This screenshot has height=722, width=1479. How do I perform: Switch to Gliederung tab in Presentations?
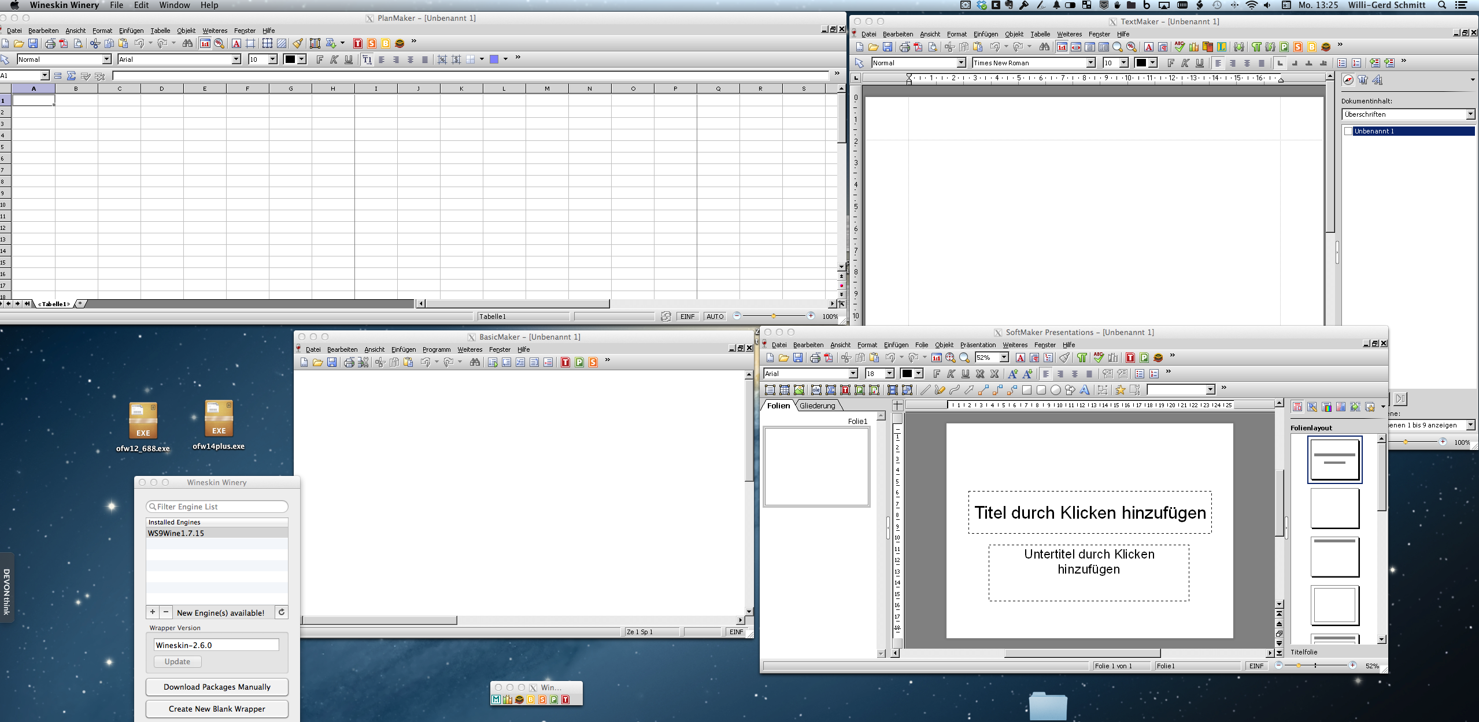(818, 405)
